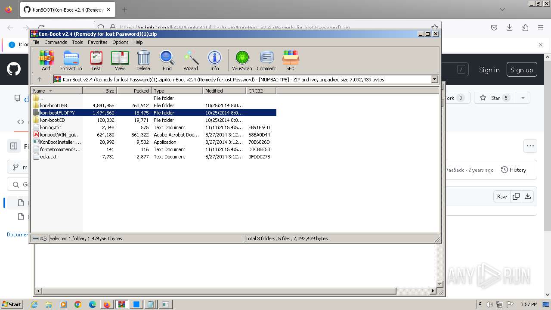Open the Firefox downloads panel
The height and width of the screenshot is (310, 551).
(x=509, y=28)
